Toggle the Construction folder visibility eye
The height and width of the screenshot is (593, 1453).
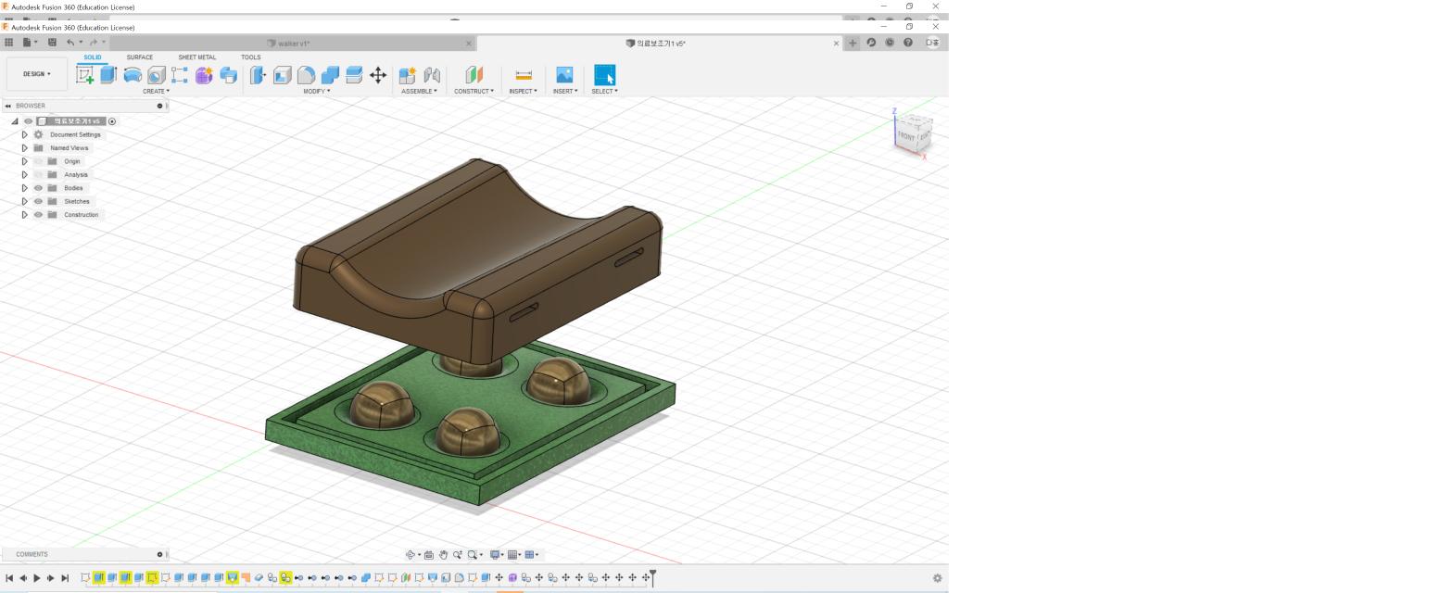coord(39,215)
